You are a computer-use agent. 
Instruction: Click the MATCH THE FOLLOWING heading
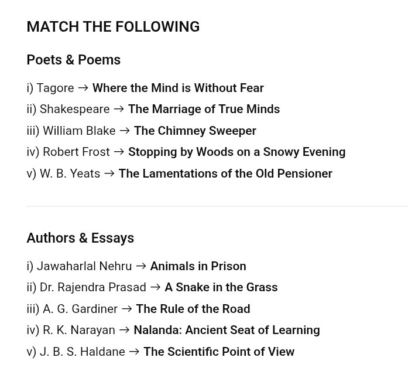(x=113, y=27)
